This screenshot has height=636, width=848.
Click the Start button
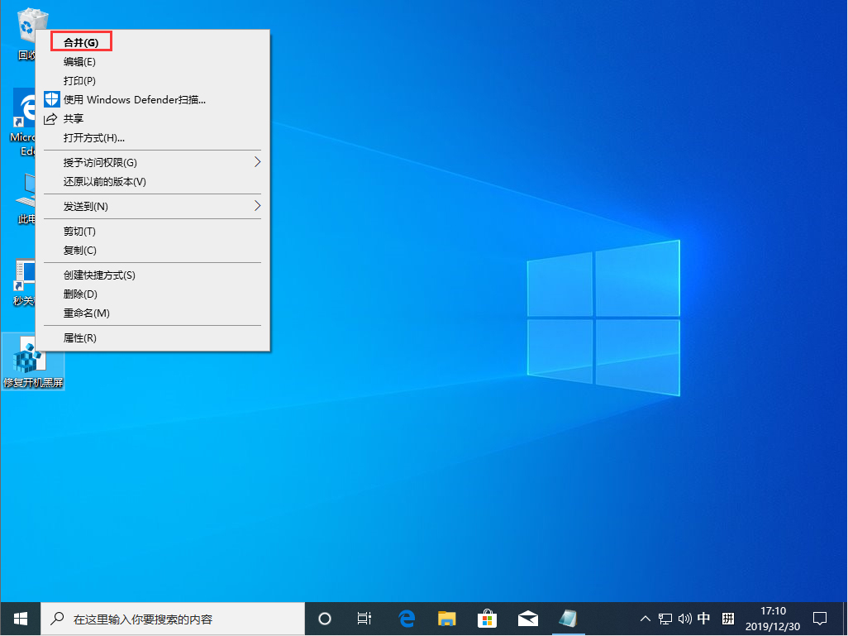(x=20, y=618)
